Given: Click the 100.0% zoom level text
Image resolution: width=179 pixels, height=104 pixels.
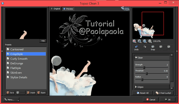Looking at the screenshot, I should pos(157,41).
